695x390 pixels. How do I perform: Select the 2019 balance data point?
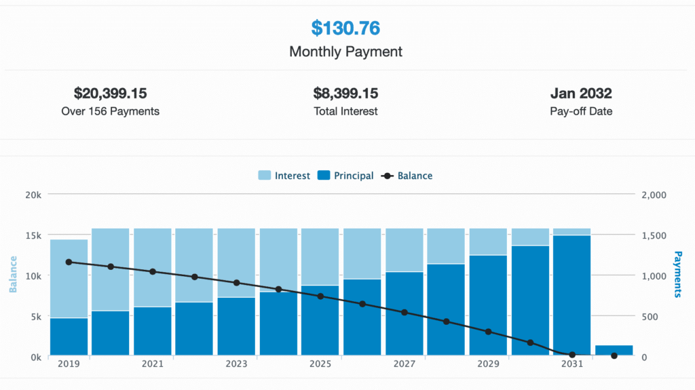[69, 262]
